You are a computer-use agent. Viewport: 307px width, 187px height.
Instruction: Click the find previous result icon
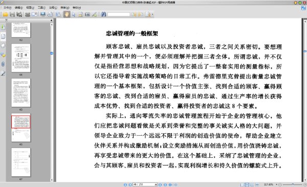coord(134,14)
